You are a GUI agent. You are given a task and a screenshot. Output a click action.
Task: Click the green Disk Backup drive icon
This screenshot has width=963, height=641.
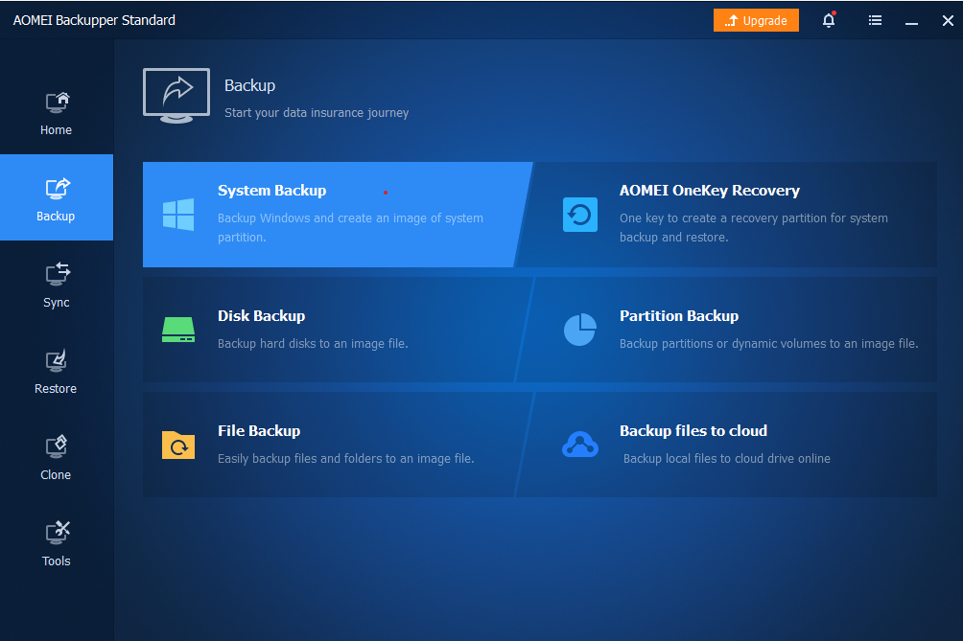click(178, 330)
